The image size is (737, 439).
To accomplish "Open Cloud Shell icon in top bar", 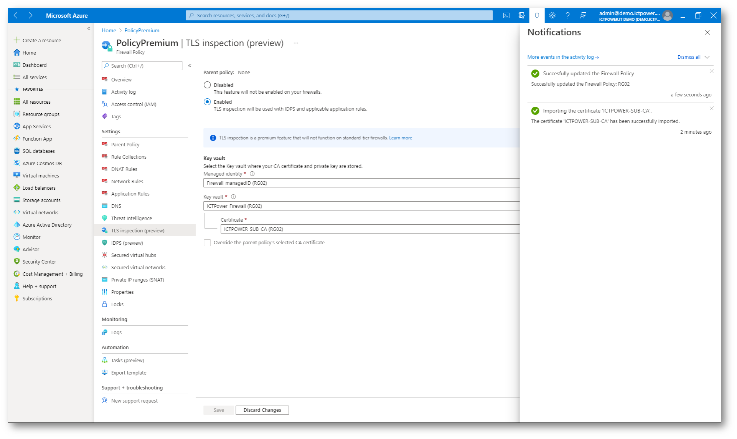I will (506, 15).
